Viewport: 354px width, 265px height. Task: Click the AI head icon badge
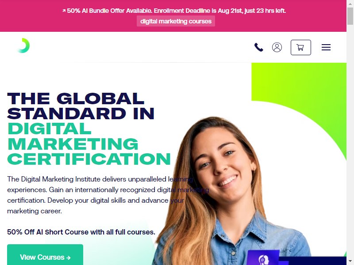(x=262, y=259)
